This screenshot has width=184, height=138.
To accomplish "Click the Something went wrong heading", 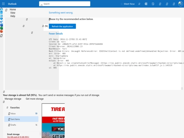I will coord(61,13).
